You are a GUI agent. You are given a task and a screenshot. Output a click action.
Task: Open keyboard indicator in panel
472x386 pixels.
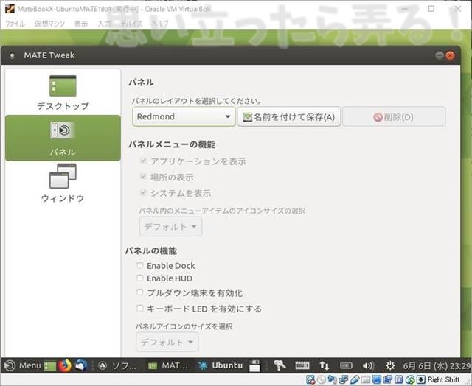point(302,365)
